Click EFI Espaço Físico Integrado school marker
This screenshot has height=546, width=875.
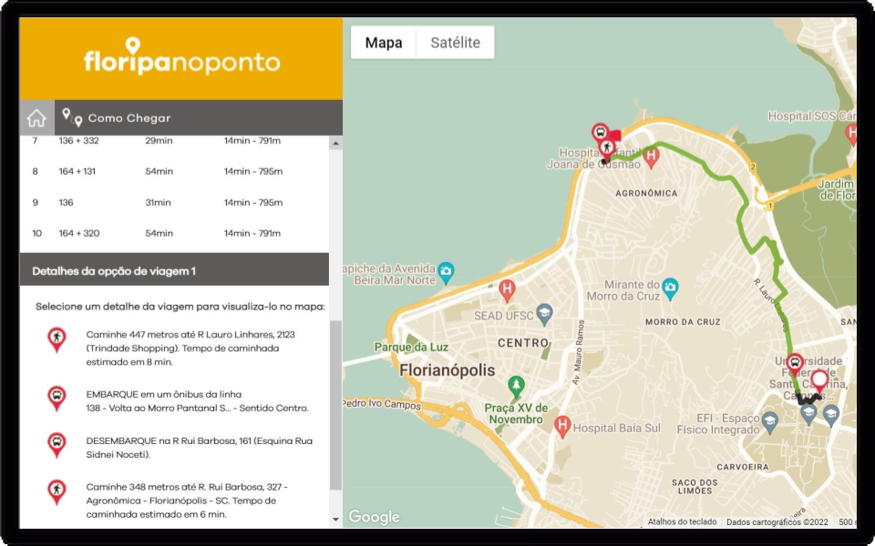click(x=770, y=422)
